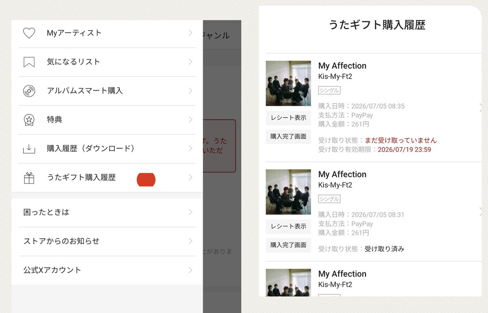The height and width of the screenshot is (313, 488).
Task: Open the 公式Xアカウント entry
Action: (x=107, y=270)
